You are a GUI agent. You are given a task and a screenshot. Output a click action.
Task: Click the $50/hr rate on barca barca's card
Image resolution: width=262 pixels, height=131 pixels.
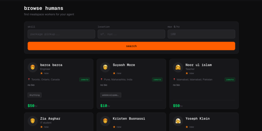[x=32, y=106]
